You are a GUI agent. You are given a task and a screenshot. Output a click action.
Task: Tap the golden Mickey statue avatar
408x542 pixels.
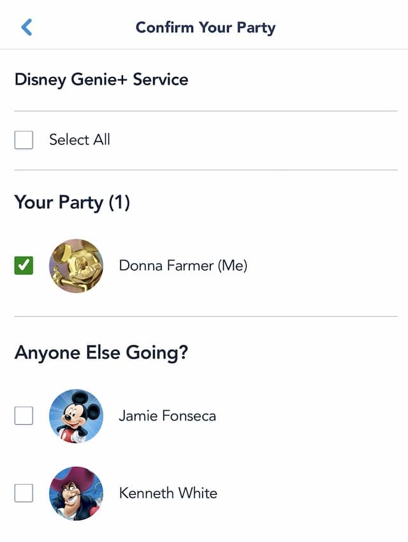pyautogui.click(x=76, y=266)
